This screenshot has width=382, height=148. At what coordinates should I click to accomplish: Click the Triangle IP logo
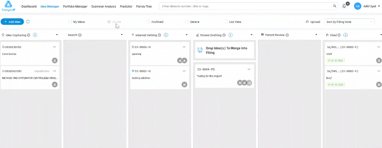[x=8, y=6]
